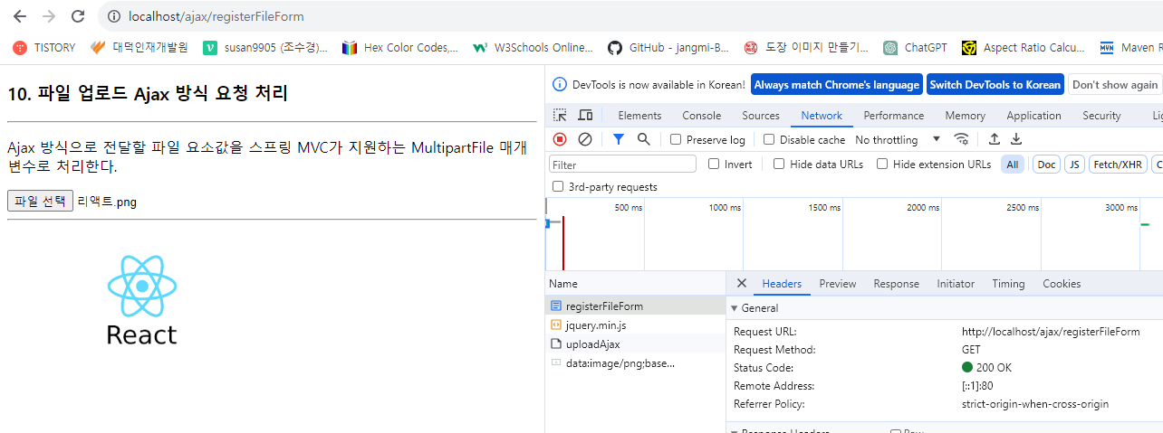1163x433 pixels.
Task: Collapse the General section
Action: [x=735, y=308]
